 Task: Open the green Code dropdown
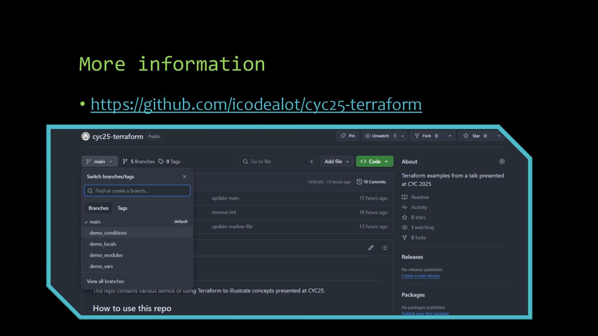tap(374, 161)
